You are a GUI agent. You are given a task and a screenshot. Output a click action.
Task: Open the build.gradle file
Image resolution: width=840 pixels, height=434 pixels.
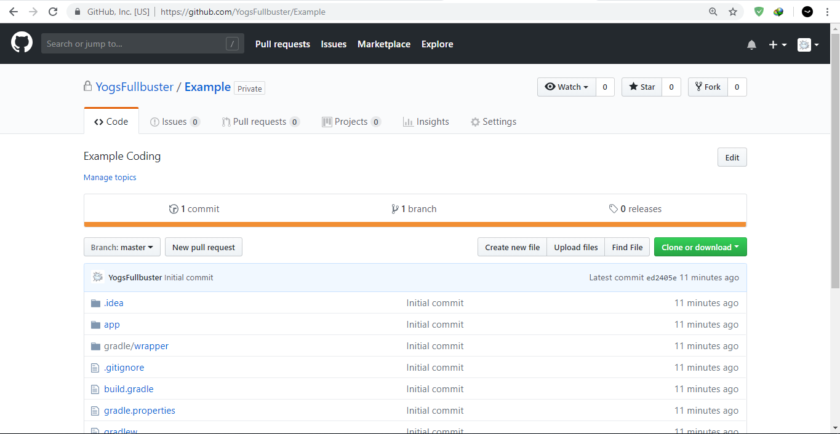tap(129, 389)
